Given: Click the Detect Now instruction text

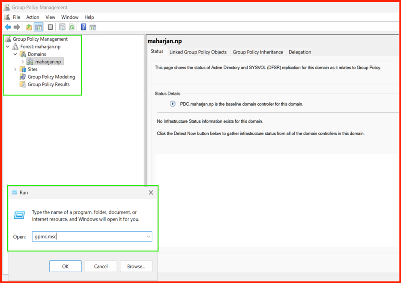Looking at the screenshot, I should (260, 134).
